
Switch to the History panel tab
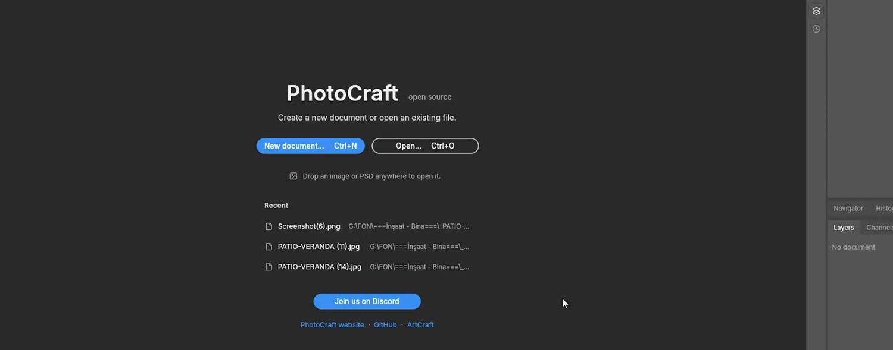coord(884,209)
